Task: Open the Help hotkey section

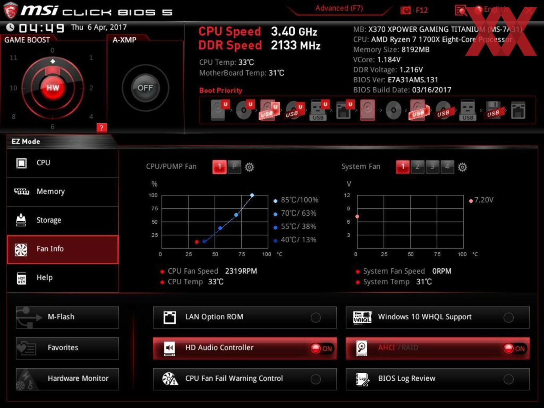Action: [63, 278]
